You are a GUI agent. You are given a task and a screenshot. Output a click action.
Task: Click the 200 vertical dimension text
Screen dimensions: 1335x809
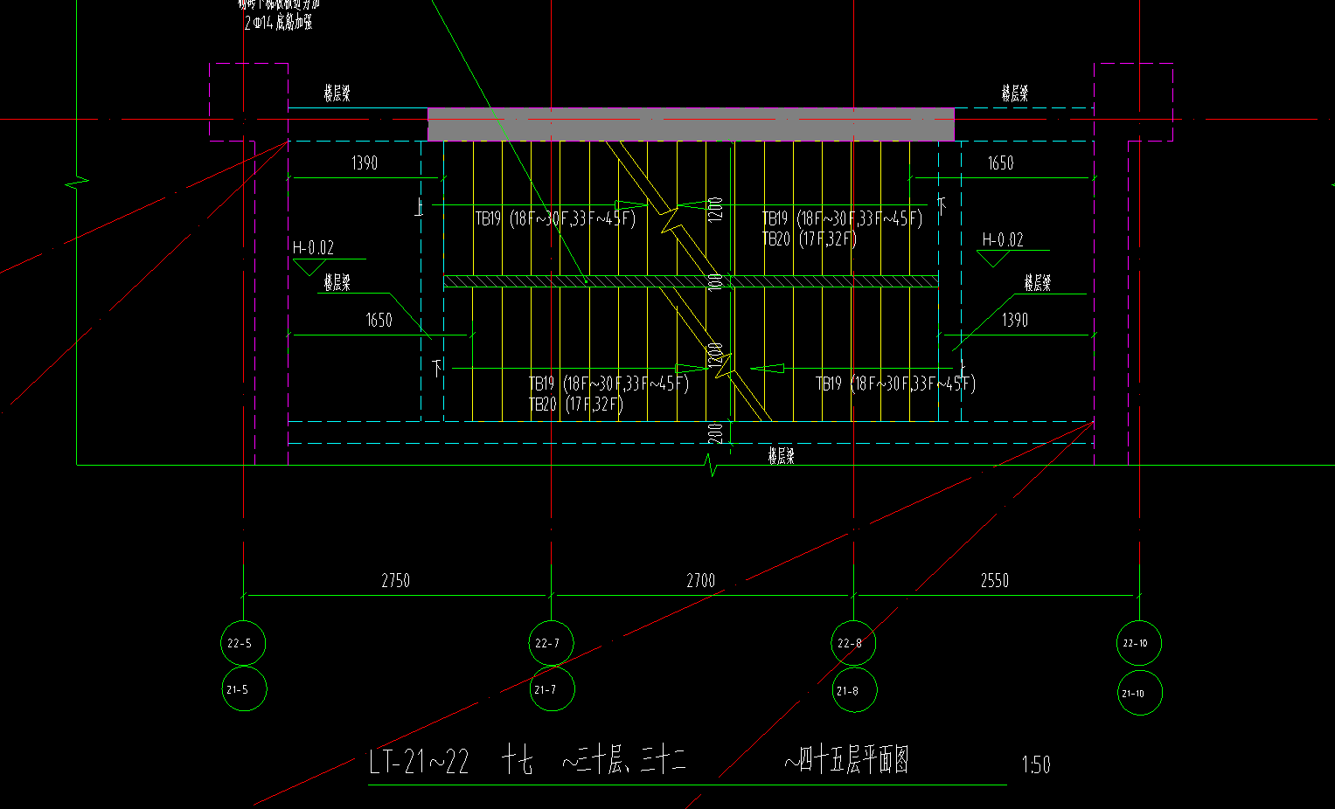716,433
